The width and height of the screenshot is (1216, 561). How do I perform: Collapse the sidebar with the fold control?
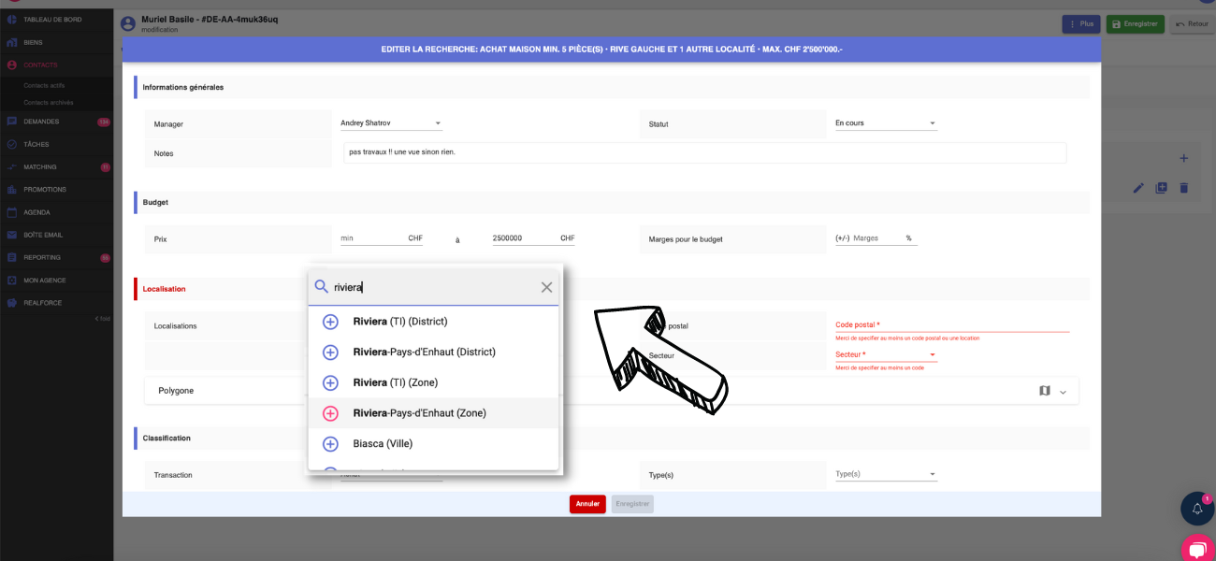[x=103, y=319]
